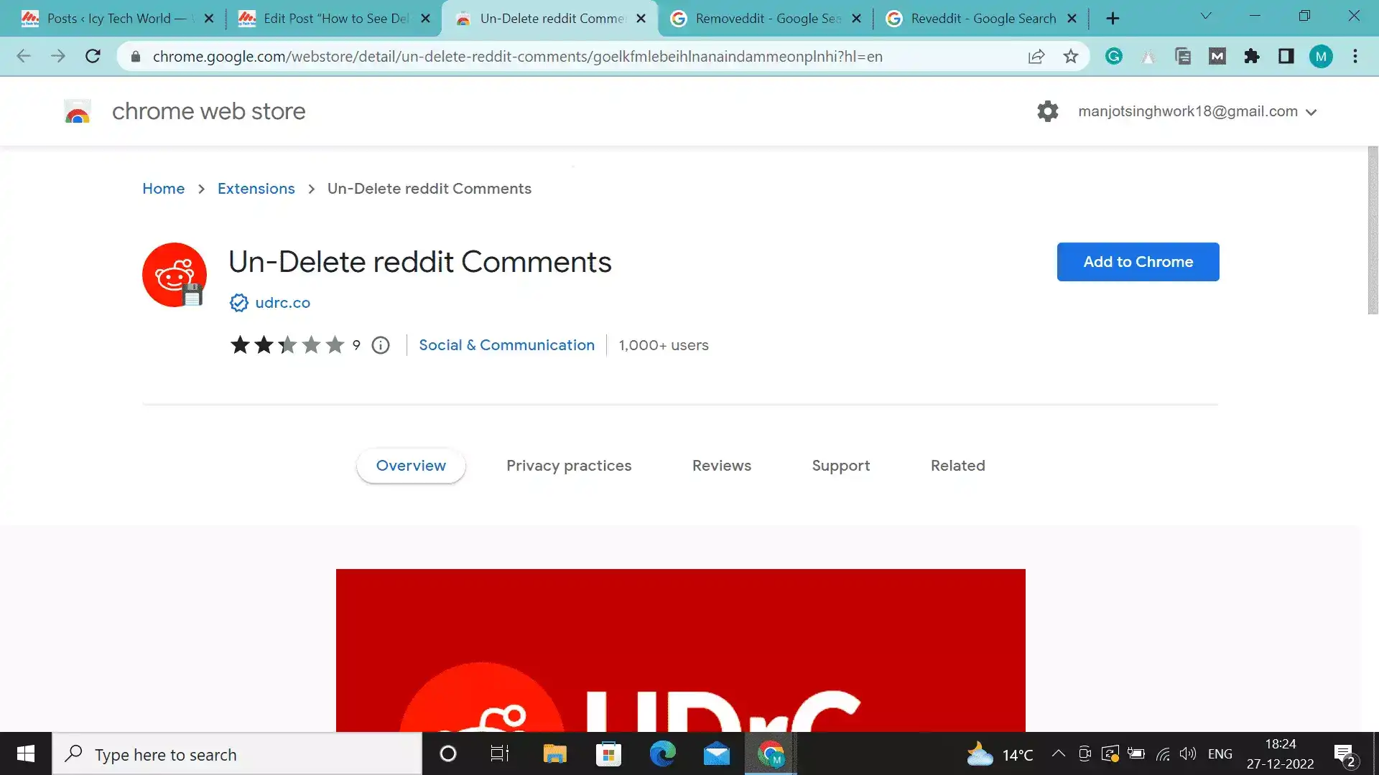The width and height of the screenshot is (1379, 775).
Task: Open the volume control in system tray
Action: [x=1188, y=753]
